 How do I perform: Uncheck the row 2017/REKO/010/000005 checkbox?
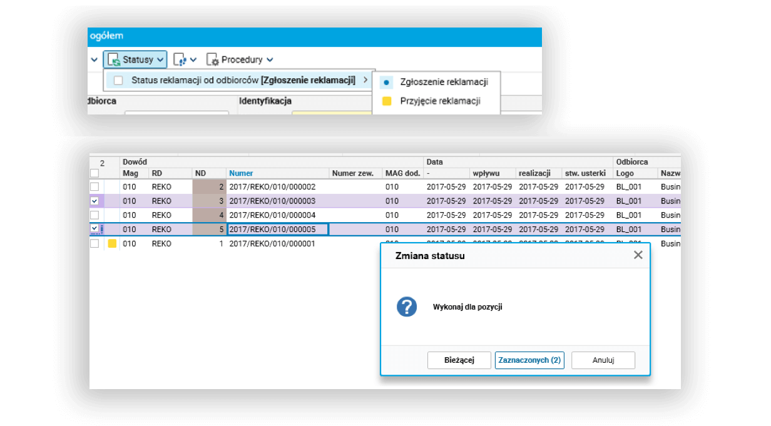(94, 229)
